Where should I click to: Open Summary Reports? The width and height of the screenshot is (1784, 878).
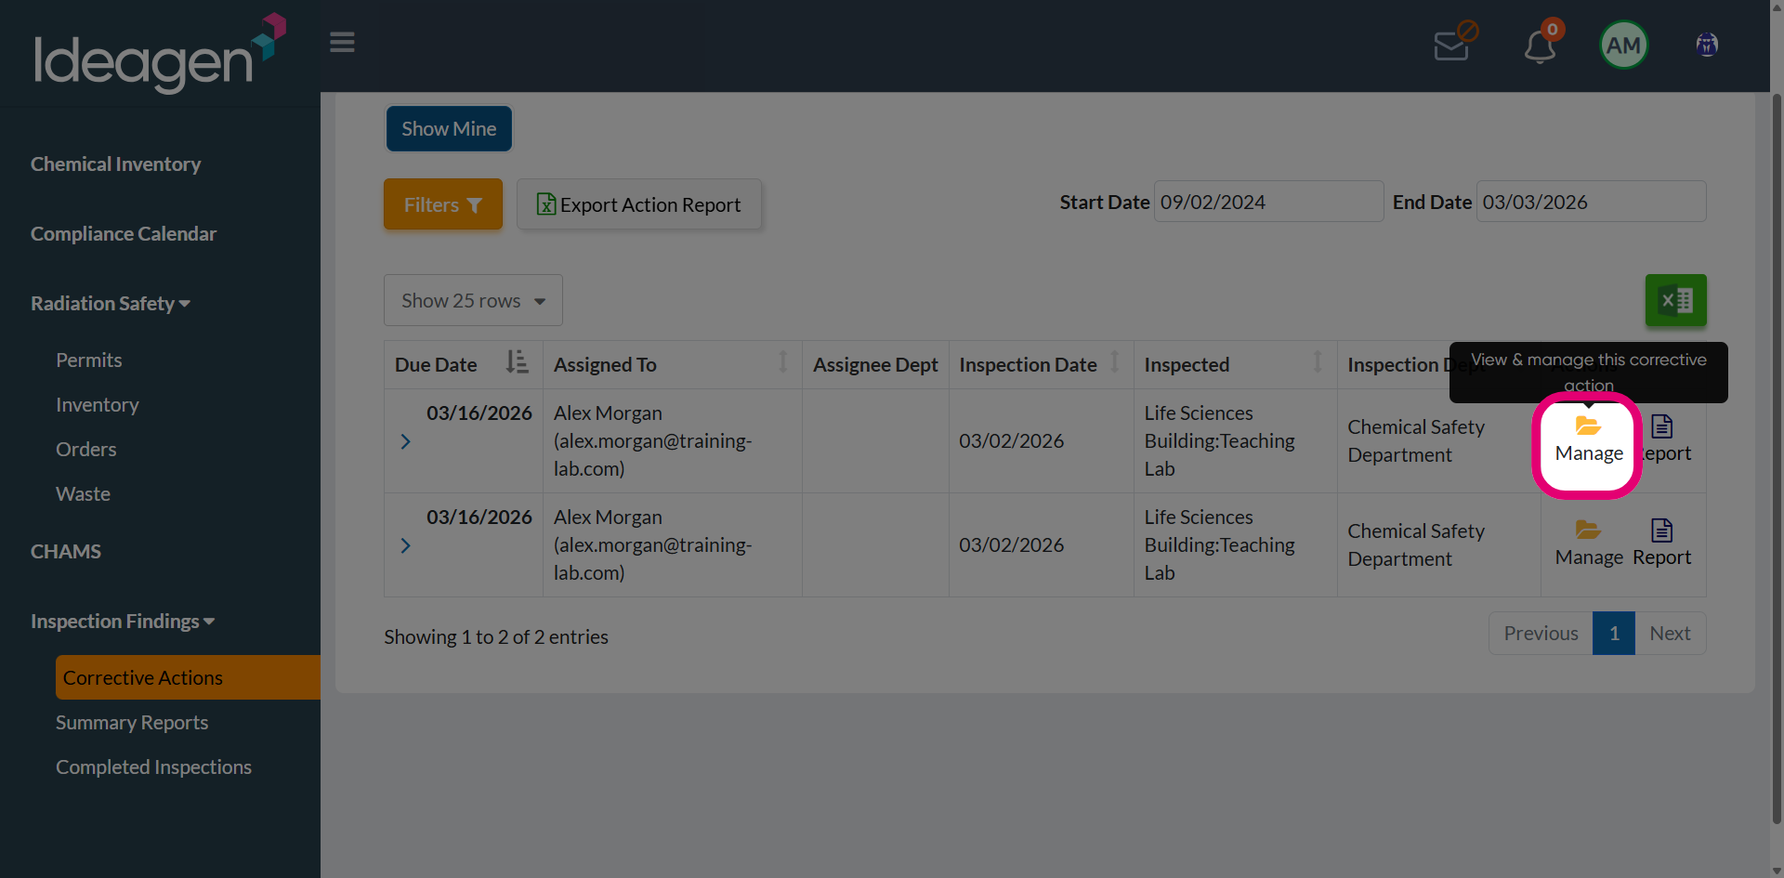tap(132, 723)
